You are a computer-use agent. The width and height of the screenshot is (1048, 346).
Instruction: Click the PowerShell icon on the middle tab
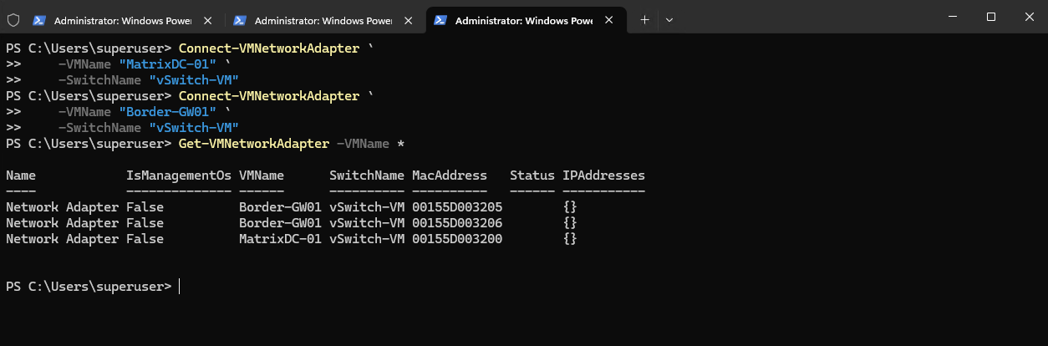pos(240,19)
